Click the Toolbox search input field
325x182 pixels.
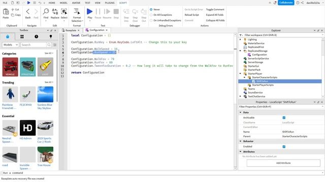[x=34, y=45]
